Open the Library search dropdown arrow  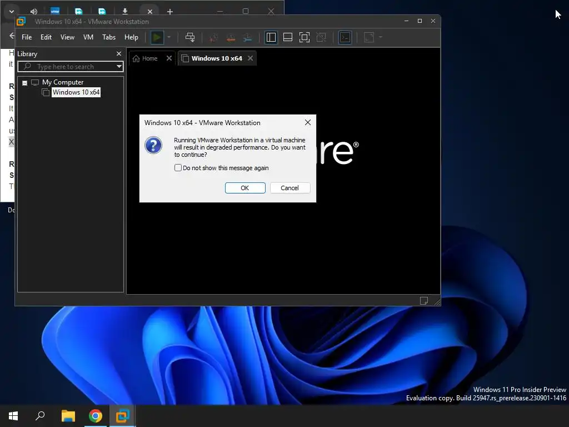(x=119, y=67)
